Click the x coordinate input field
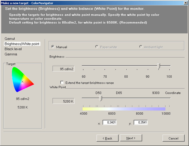Screen dimensions: 189x146 [x=109, y=123]
